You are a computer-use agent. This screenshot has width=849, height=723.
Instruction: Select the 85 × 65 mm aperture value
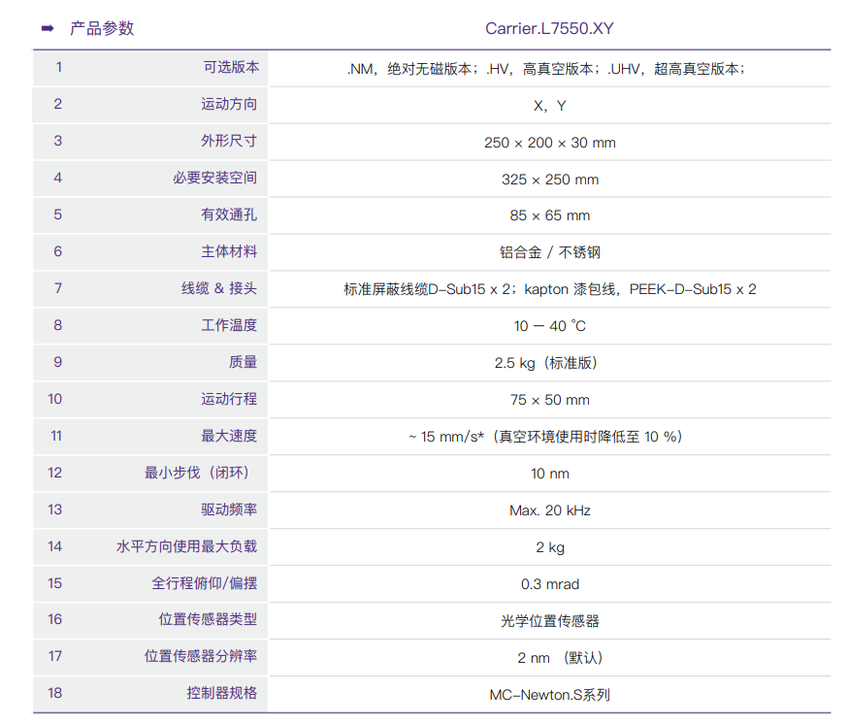(549, 215)
